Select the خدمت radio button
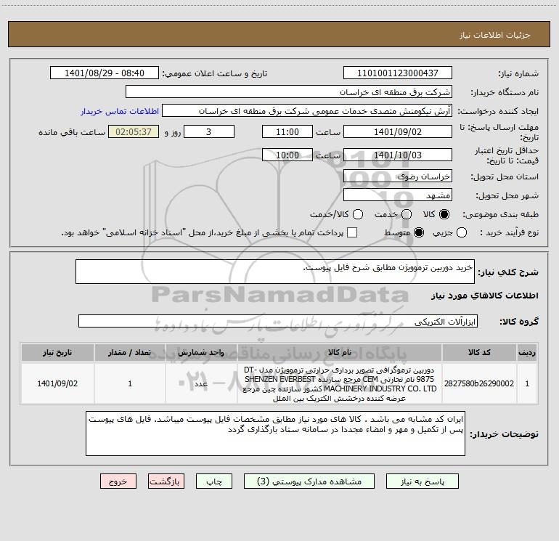The height and width of the screenshot is (541, 559). coord(407,214)
